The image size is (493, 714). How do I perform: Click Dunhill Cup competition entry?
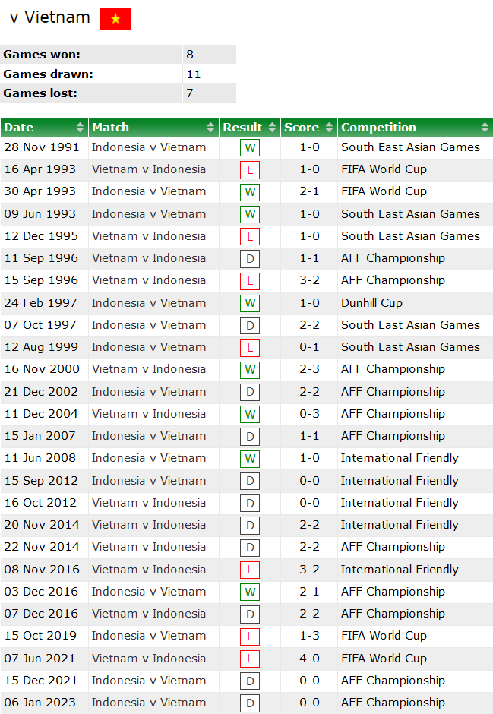[x=371, y=303]
